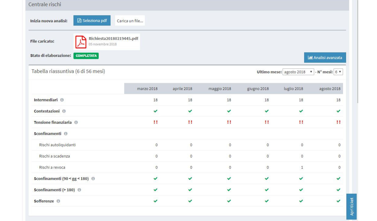Open the Ultimo mese dropdown
Screen dimensions: 377x221
pos(298,72)
